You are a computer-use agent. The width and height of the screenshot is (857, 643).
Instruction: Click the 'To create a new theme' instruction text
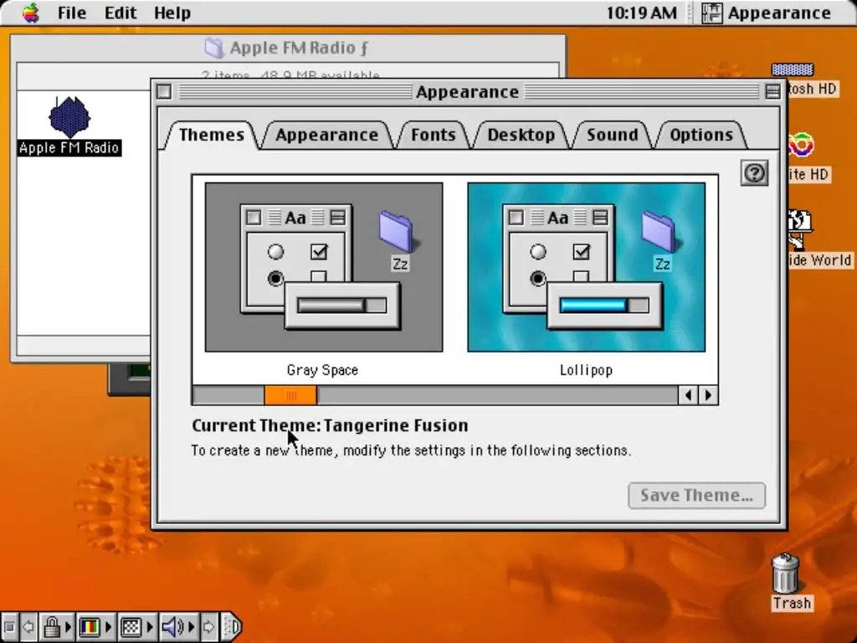coord(411,450)
